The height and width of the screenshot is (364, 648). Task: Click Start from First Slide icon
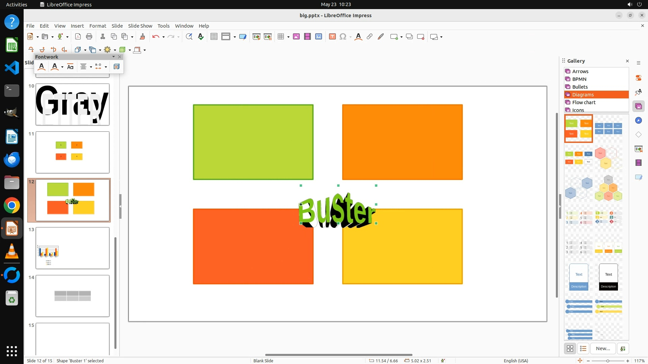point(256,37)
